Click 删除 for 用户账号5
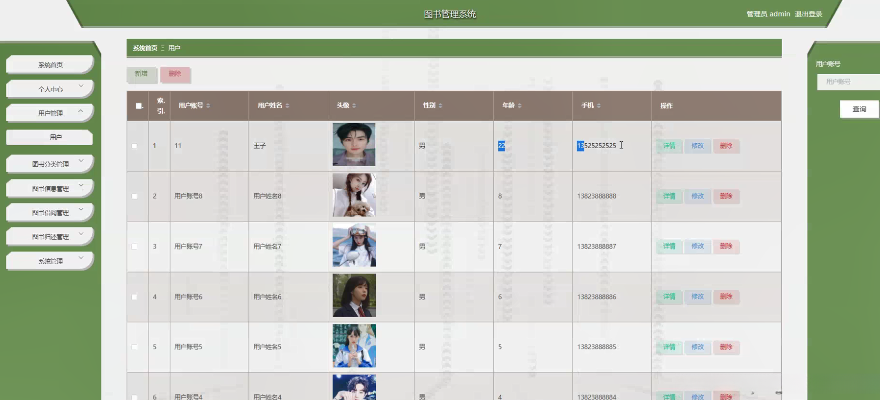880x400 pixels. click(726, 347)
